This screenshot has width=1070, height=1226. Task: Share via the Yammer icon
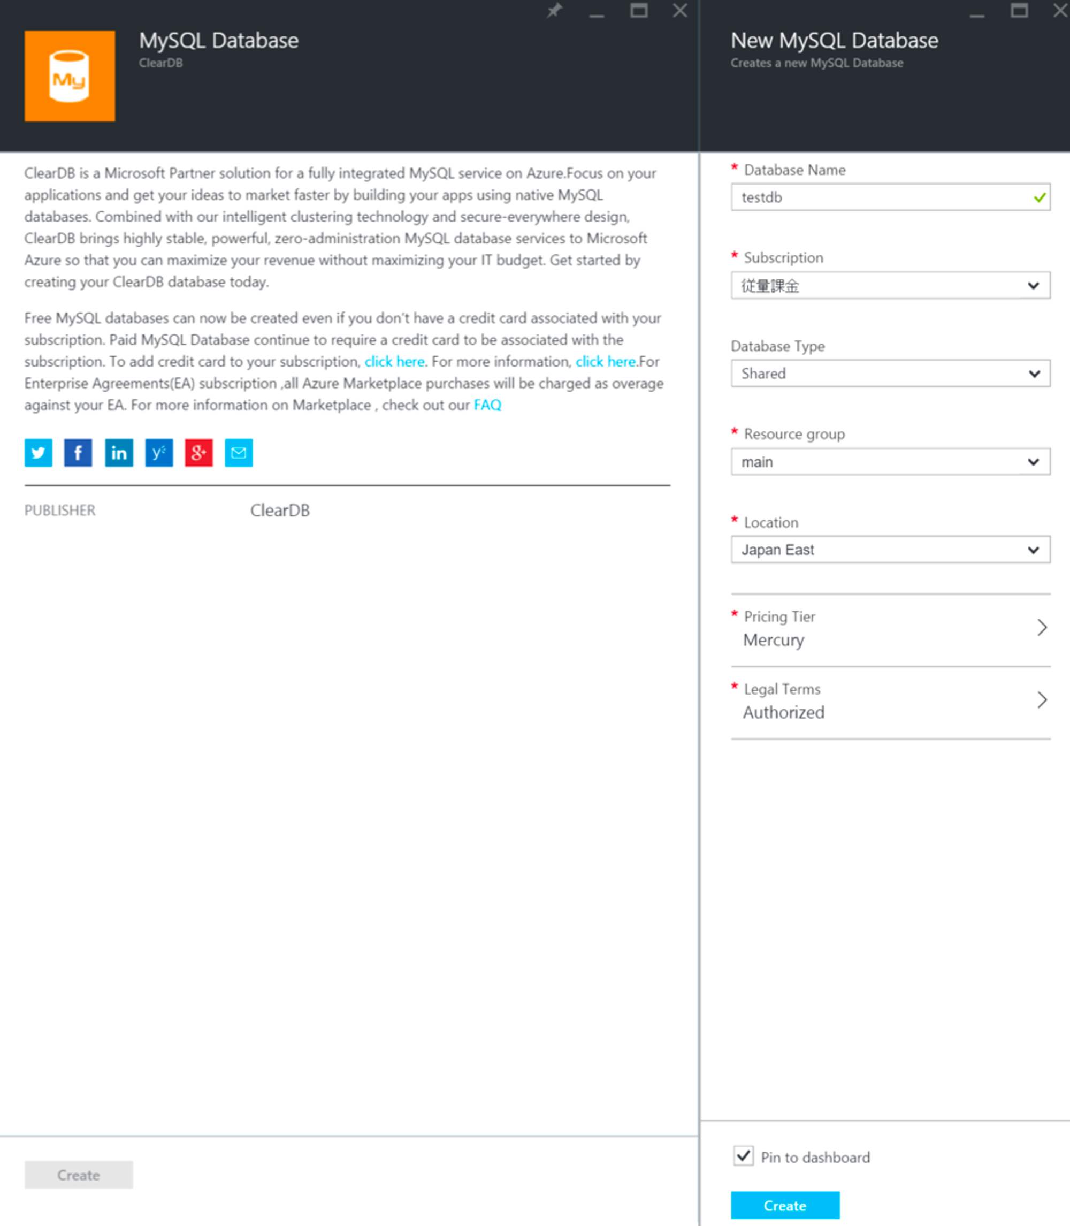[159, 453]
